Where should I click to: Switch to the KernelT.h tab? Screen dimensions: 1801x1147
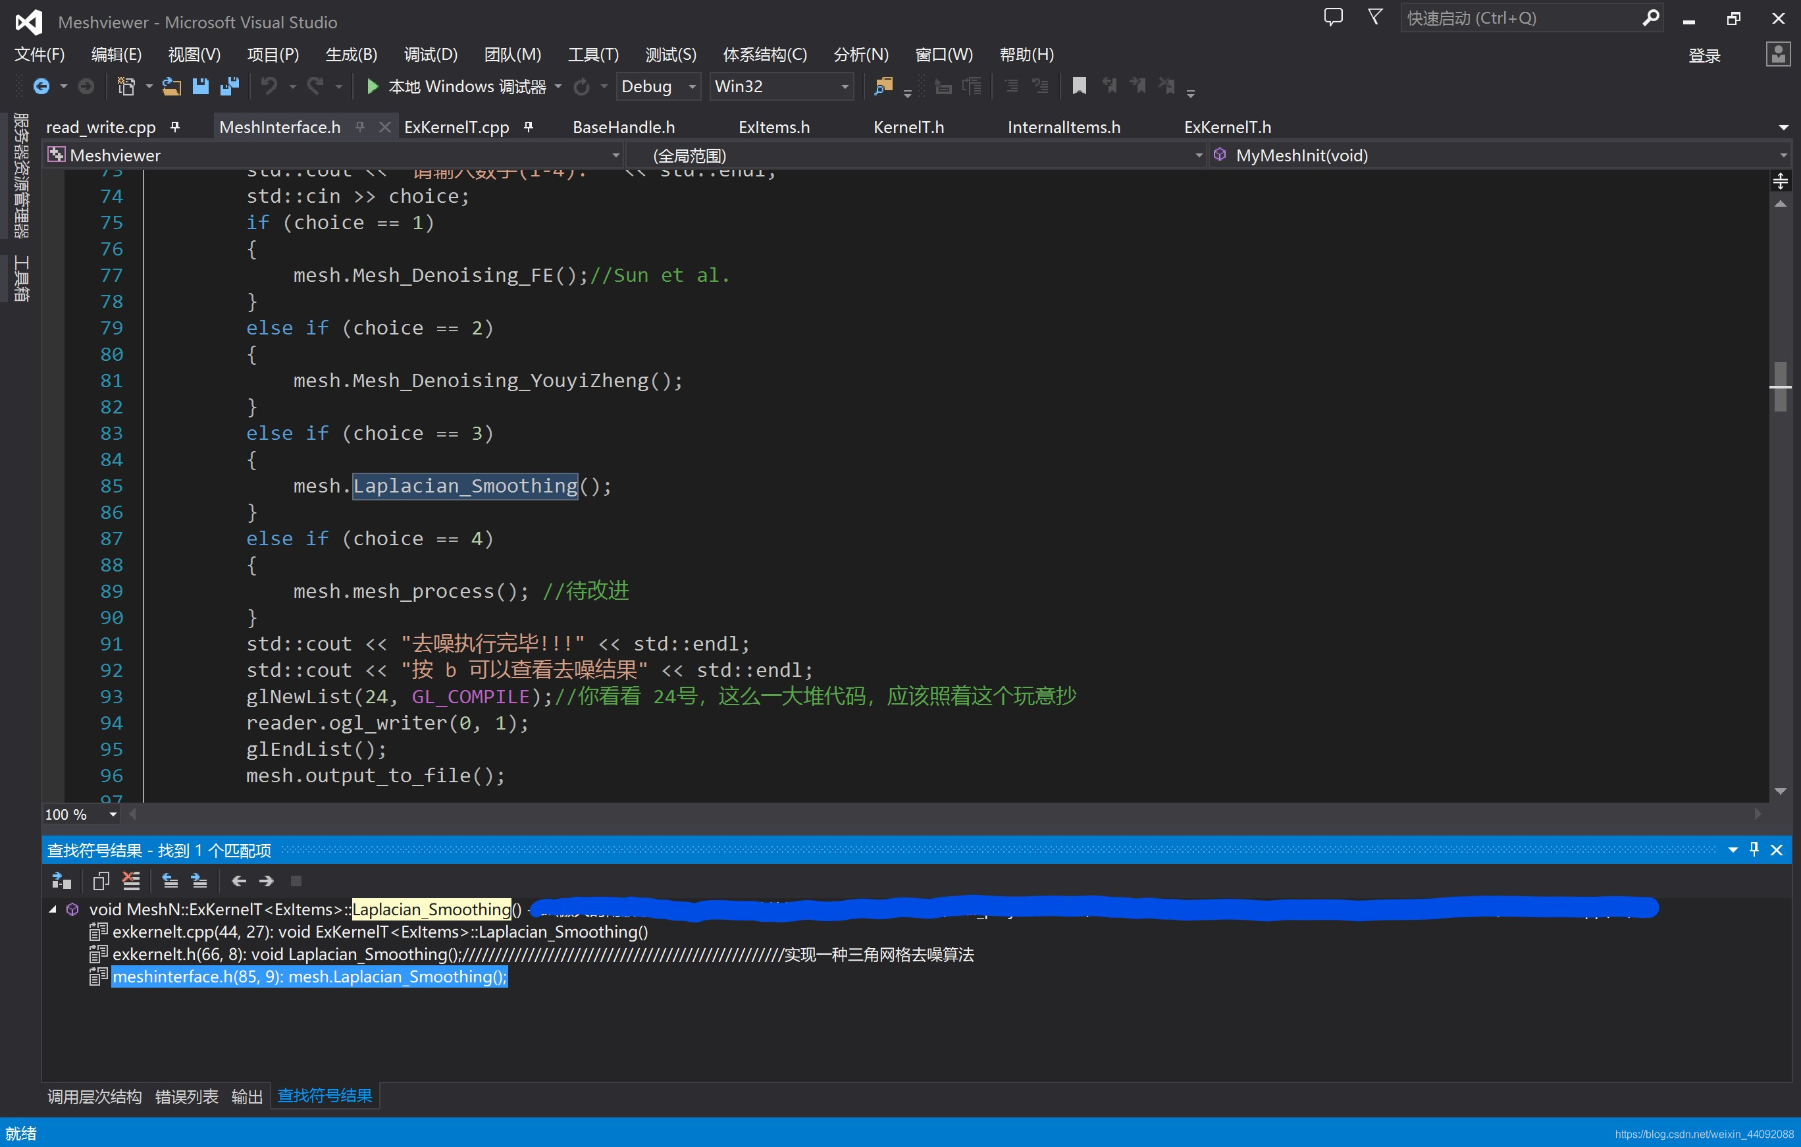coord(908,127)
